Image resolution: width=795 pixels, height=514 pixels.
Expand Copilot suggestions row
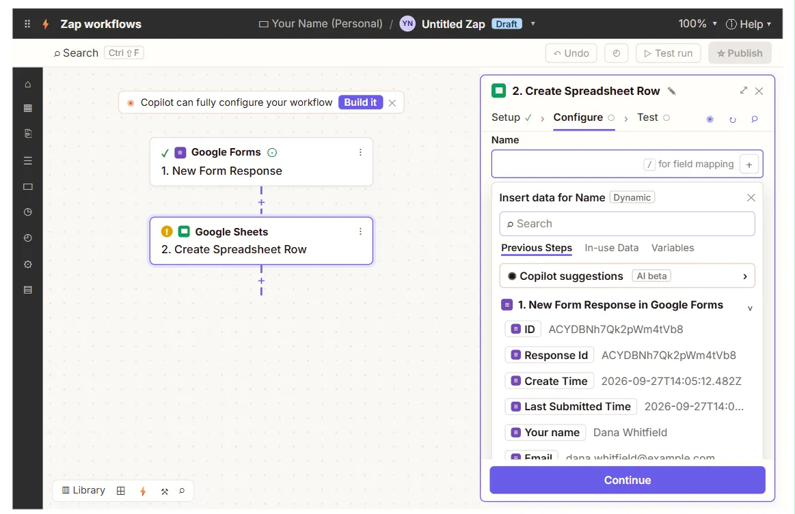click(627, 276)
